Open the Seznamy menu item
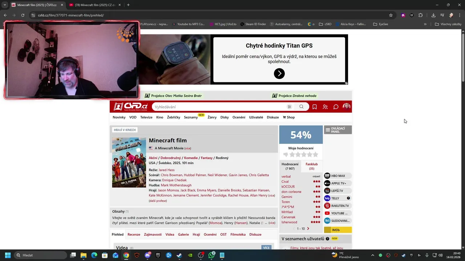The width and height of the screenshot is (465, 261). pos(191,117)
